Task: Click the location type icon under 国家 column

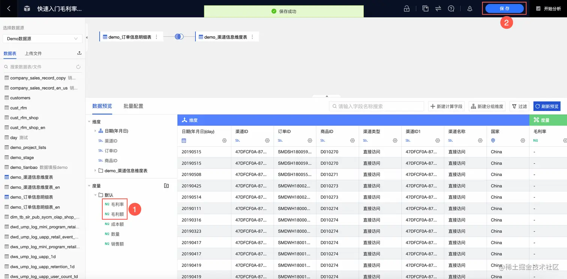Action: click(493, 140)
